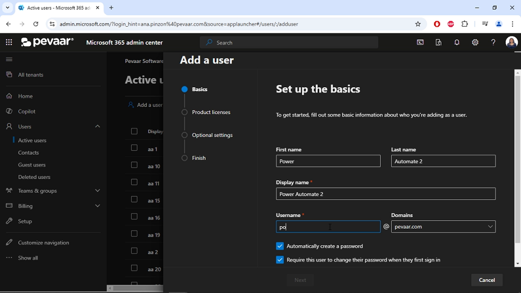The image size is (521, 293).
Task: Click the Username field
Action: click(x=328, y=227)
